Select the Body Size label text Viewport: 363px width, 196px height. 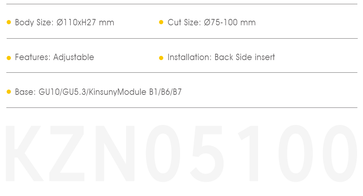[x=34, y=23]
